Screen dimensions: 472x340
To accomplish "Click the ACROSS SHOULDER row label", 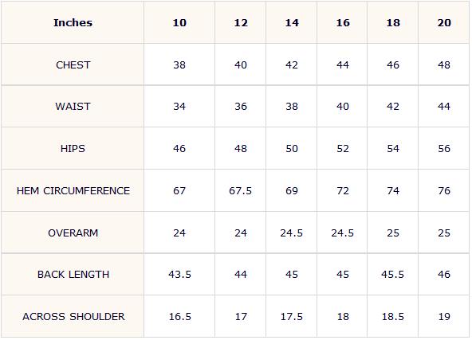I will (x=73, y=317).
